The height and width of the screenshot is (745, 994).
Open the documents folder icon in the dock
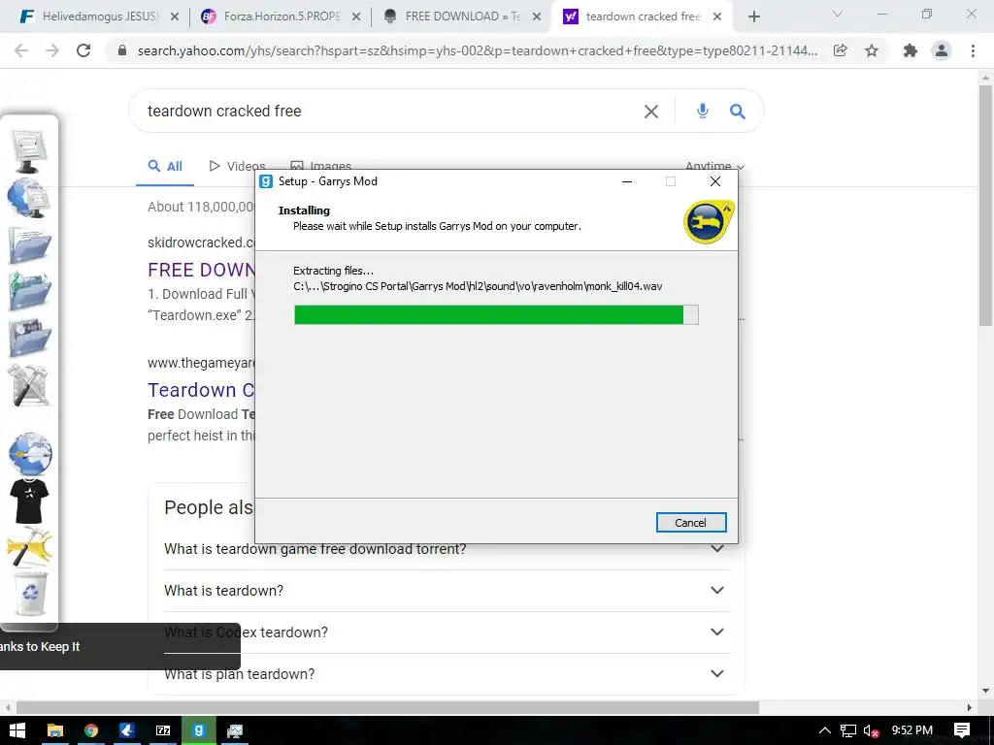(30, 244)
